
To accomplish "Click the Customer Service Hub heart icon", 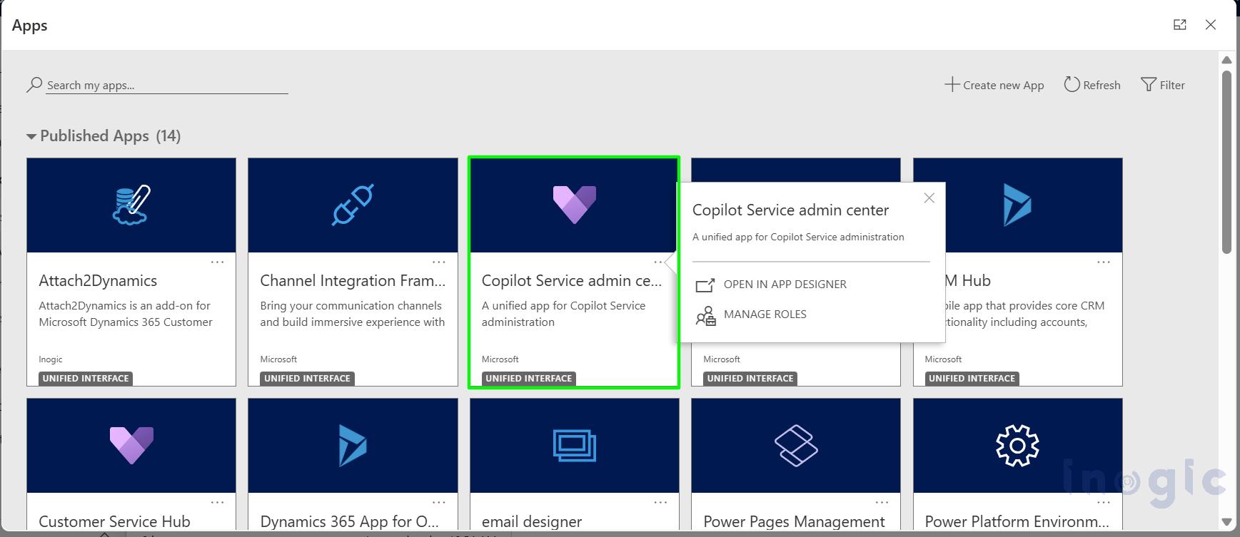I will (131, 446).
